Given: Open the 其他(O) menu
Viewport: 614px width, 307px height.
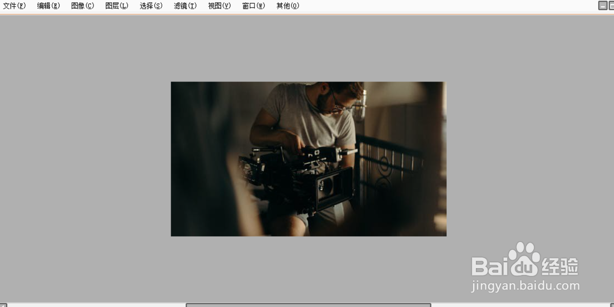Looking at the screenshot, I should (288, 6).
